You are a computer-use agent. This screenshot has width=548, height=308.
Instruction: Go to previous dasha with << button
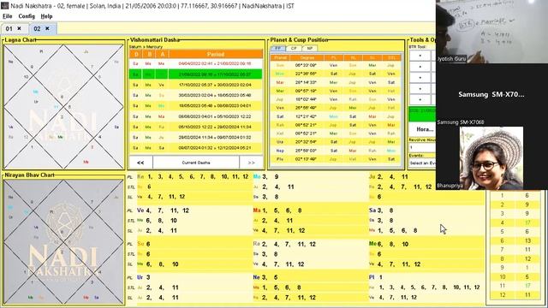coord(140,163)
